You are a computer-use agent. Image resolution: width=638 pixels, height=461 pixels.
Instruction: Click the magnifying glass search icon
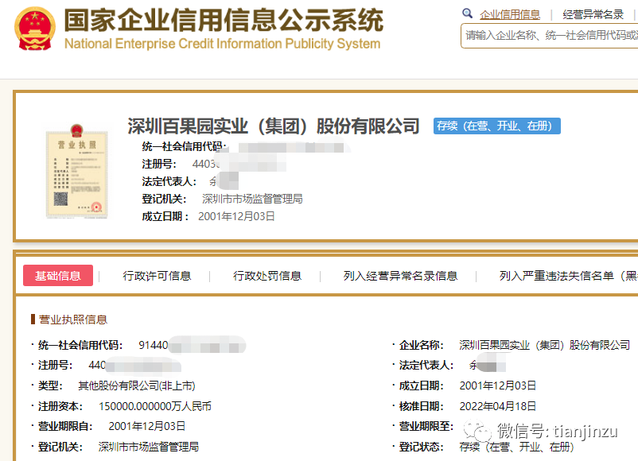click(x=468, y=14)
